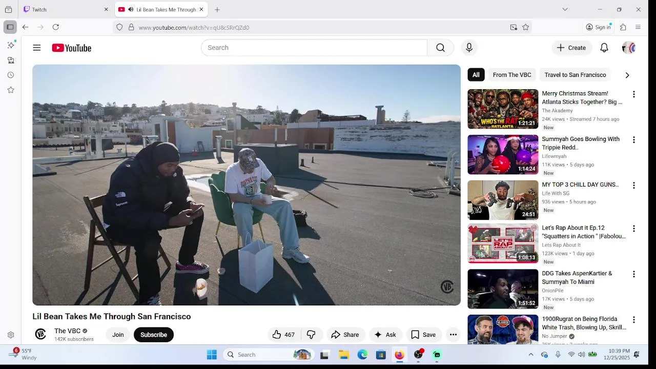The image size is (656, 369).
Task: Open Merry Christmas Stream thumbnail
Action: point(503,109)
